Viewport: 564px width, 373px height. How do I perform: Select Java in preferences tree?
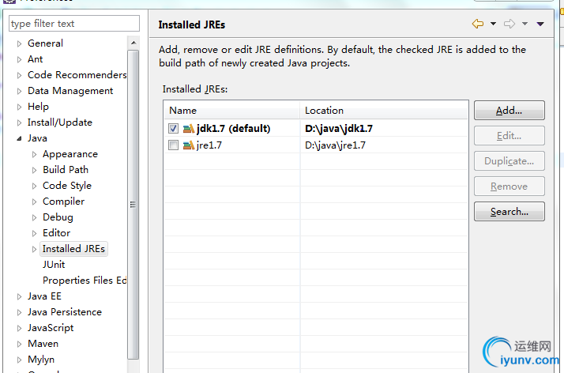tap(37, 138)
